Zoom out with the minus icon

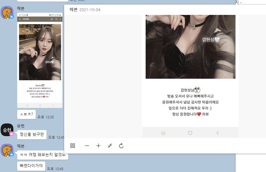click(87, 146)
